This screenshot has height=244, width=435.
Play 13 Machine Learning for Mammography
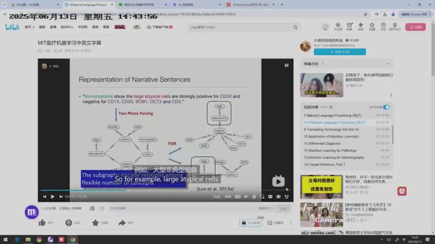[346, 157]
